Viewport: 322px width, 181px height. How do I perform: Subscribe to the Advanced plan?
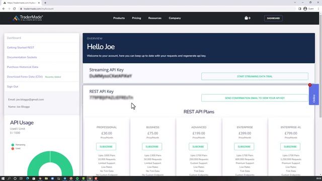198,146
